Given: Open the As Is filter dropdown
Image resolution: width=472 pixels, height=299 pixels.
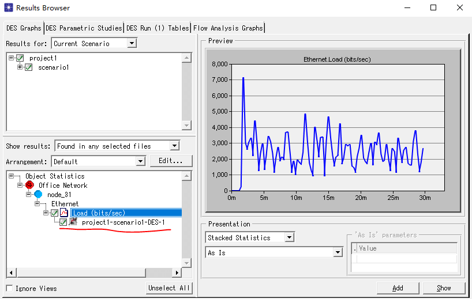Looking at the screenshot, I should point(338,252).
